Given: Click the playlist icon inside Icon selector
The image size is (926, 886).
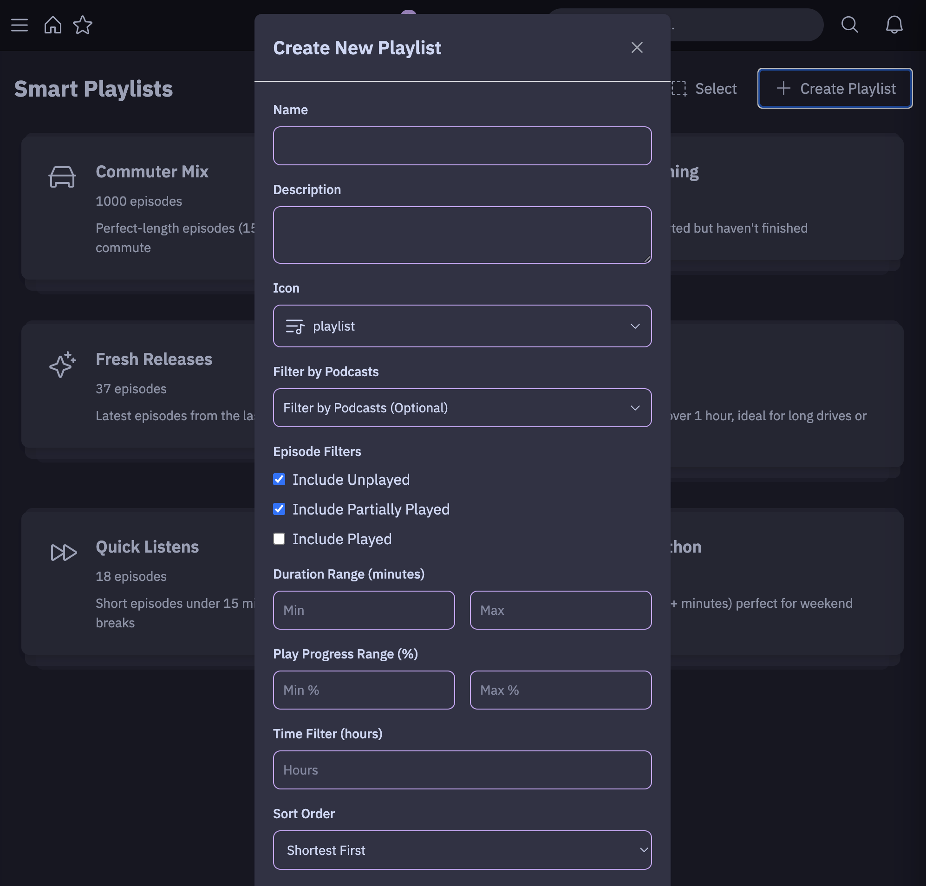Looking at the screenshot, I should (295, 326).
